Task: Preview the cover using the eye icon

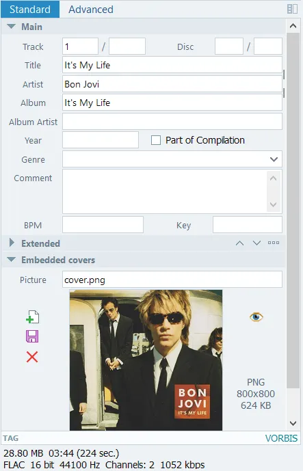Action: pos(256,317)
